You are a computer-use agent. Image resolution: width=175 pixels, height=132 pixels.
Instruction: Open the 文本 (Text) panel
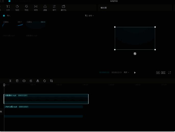point(8,7)
